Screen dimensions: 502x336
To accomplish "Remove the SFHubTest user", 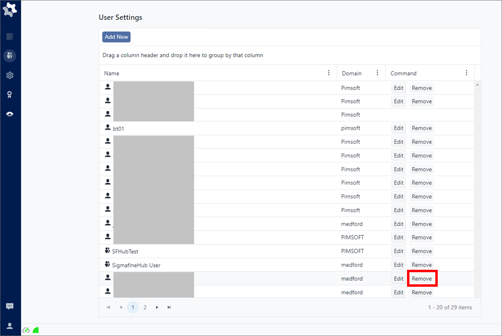I will (x=422, y=251).
